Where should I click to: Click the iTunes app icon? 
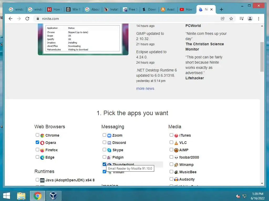(x=176, y=136)
